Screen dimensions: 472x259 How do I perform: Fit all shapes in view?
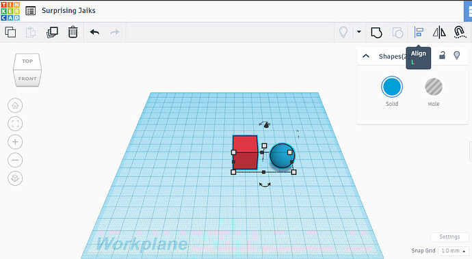(15, 124)
